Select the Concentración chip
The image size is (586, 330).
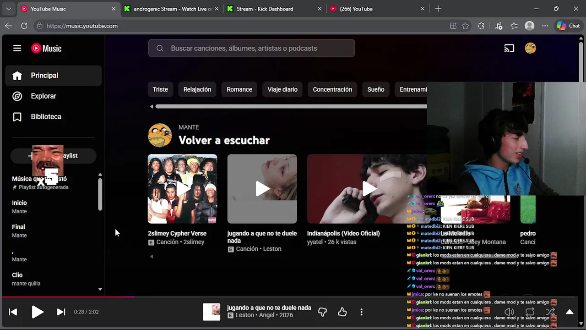point(332,89)
